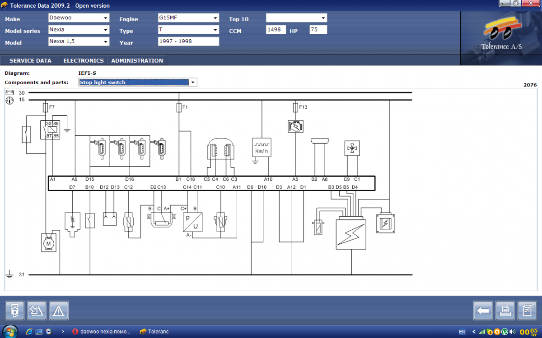This screenshot has width=542, height=338.
Task: Click the CCM field showing 1498
Action: [x=276, y=30]
